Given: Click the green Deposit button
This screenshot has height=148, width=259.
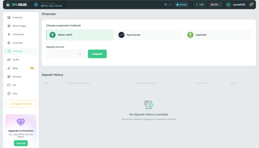Looking at the screenshot, I should pos(97,54).
